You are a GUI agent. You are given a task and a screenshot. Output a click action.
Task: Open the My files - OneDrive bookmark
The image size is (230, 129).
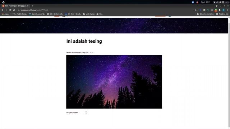(73, 14)
